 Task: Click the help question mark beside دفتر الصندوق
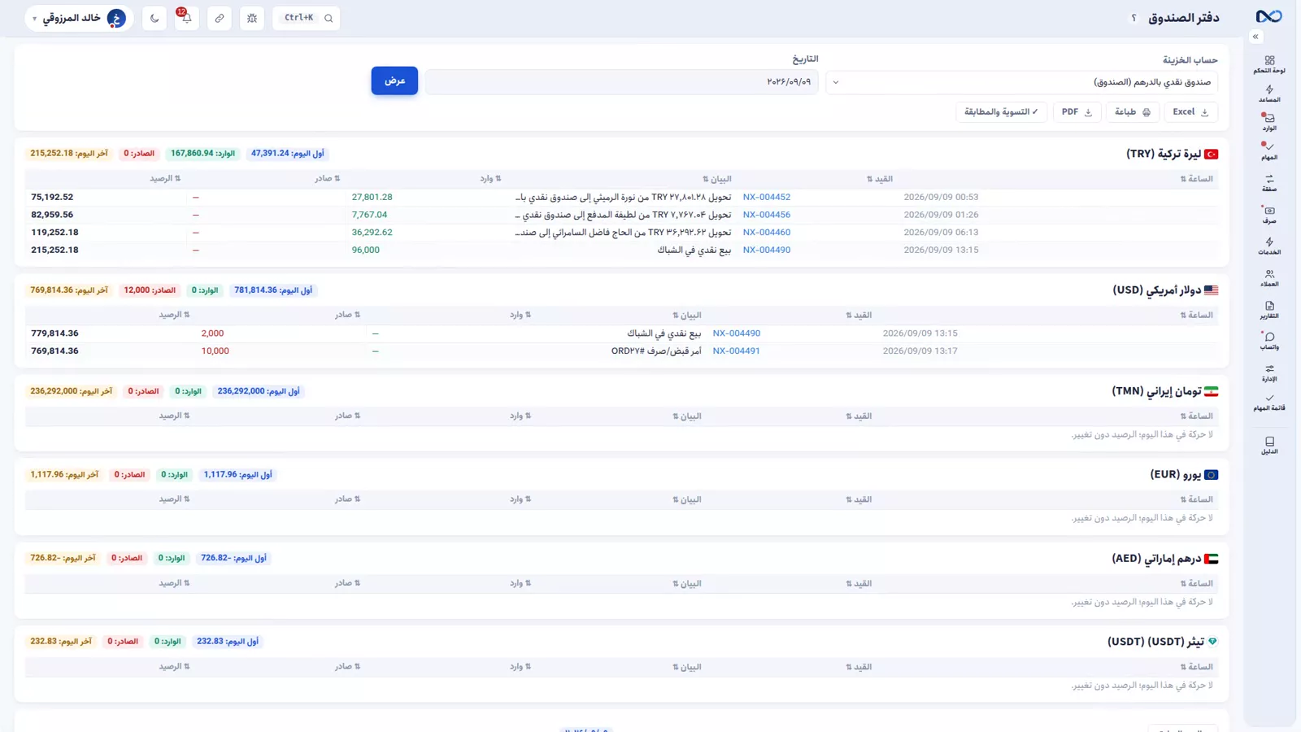(1133, 18)
